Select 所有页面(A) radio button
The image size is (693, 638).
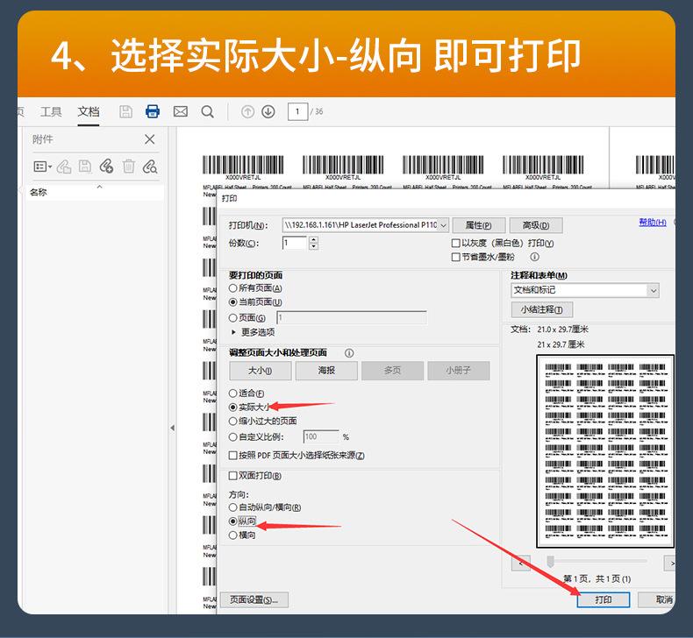pyautogui.click(x=233, y=288)
